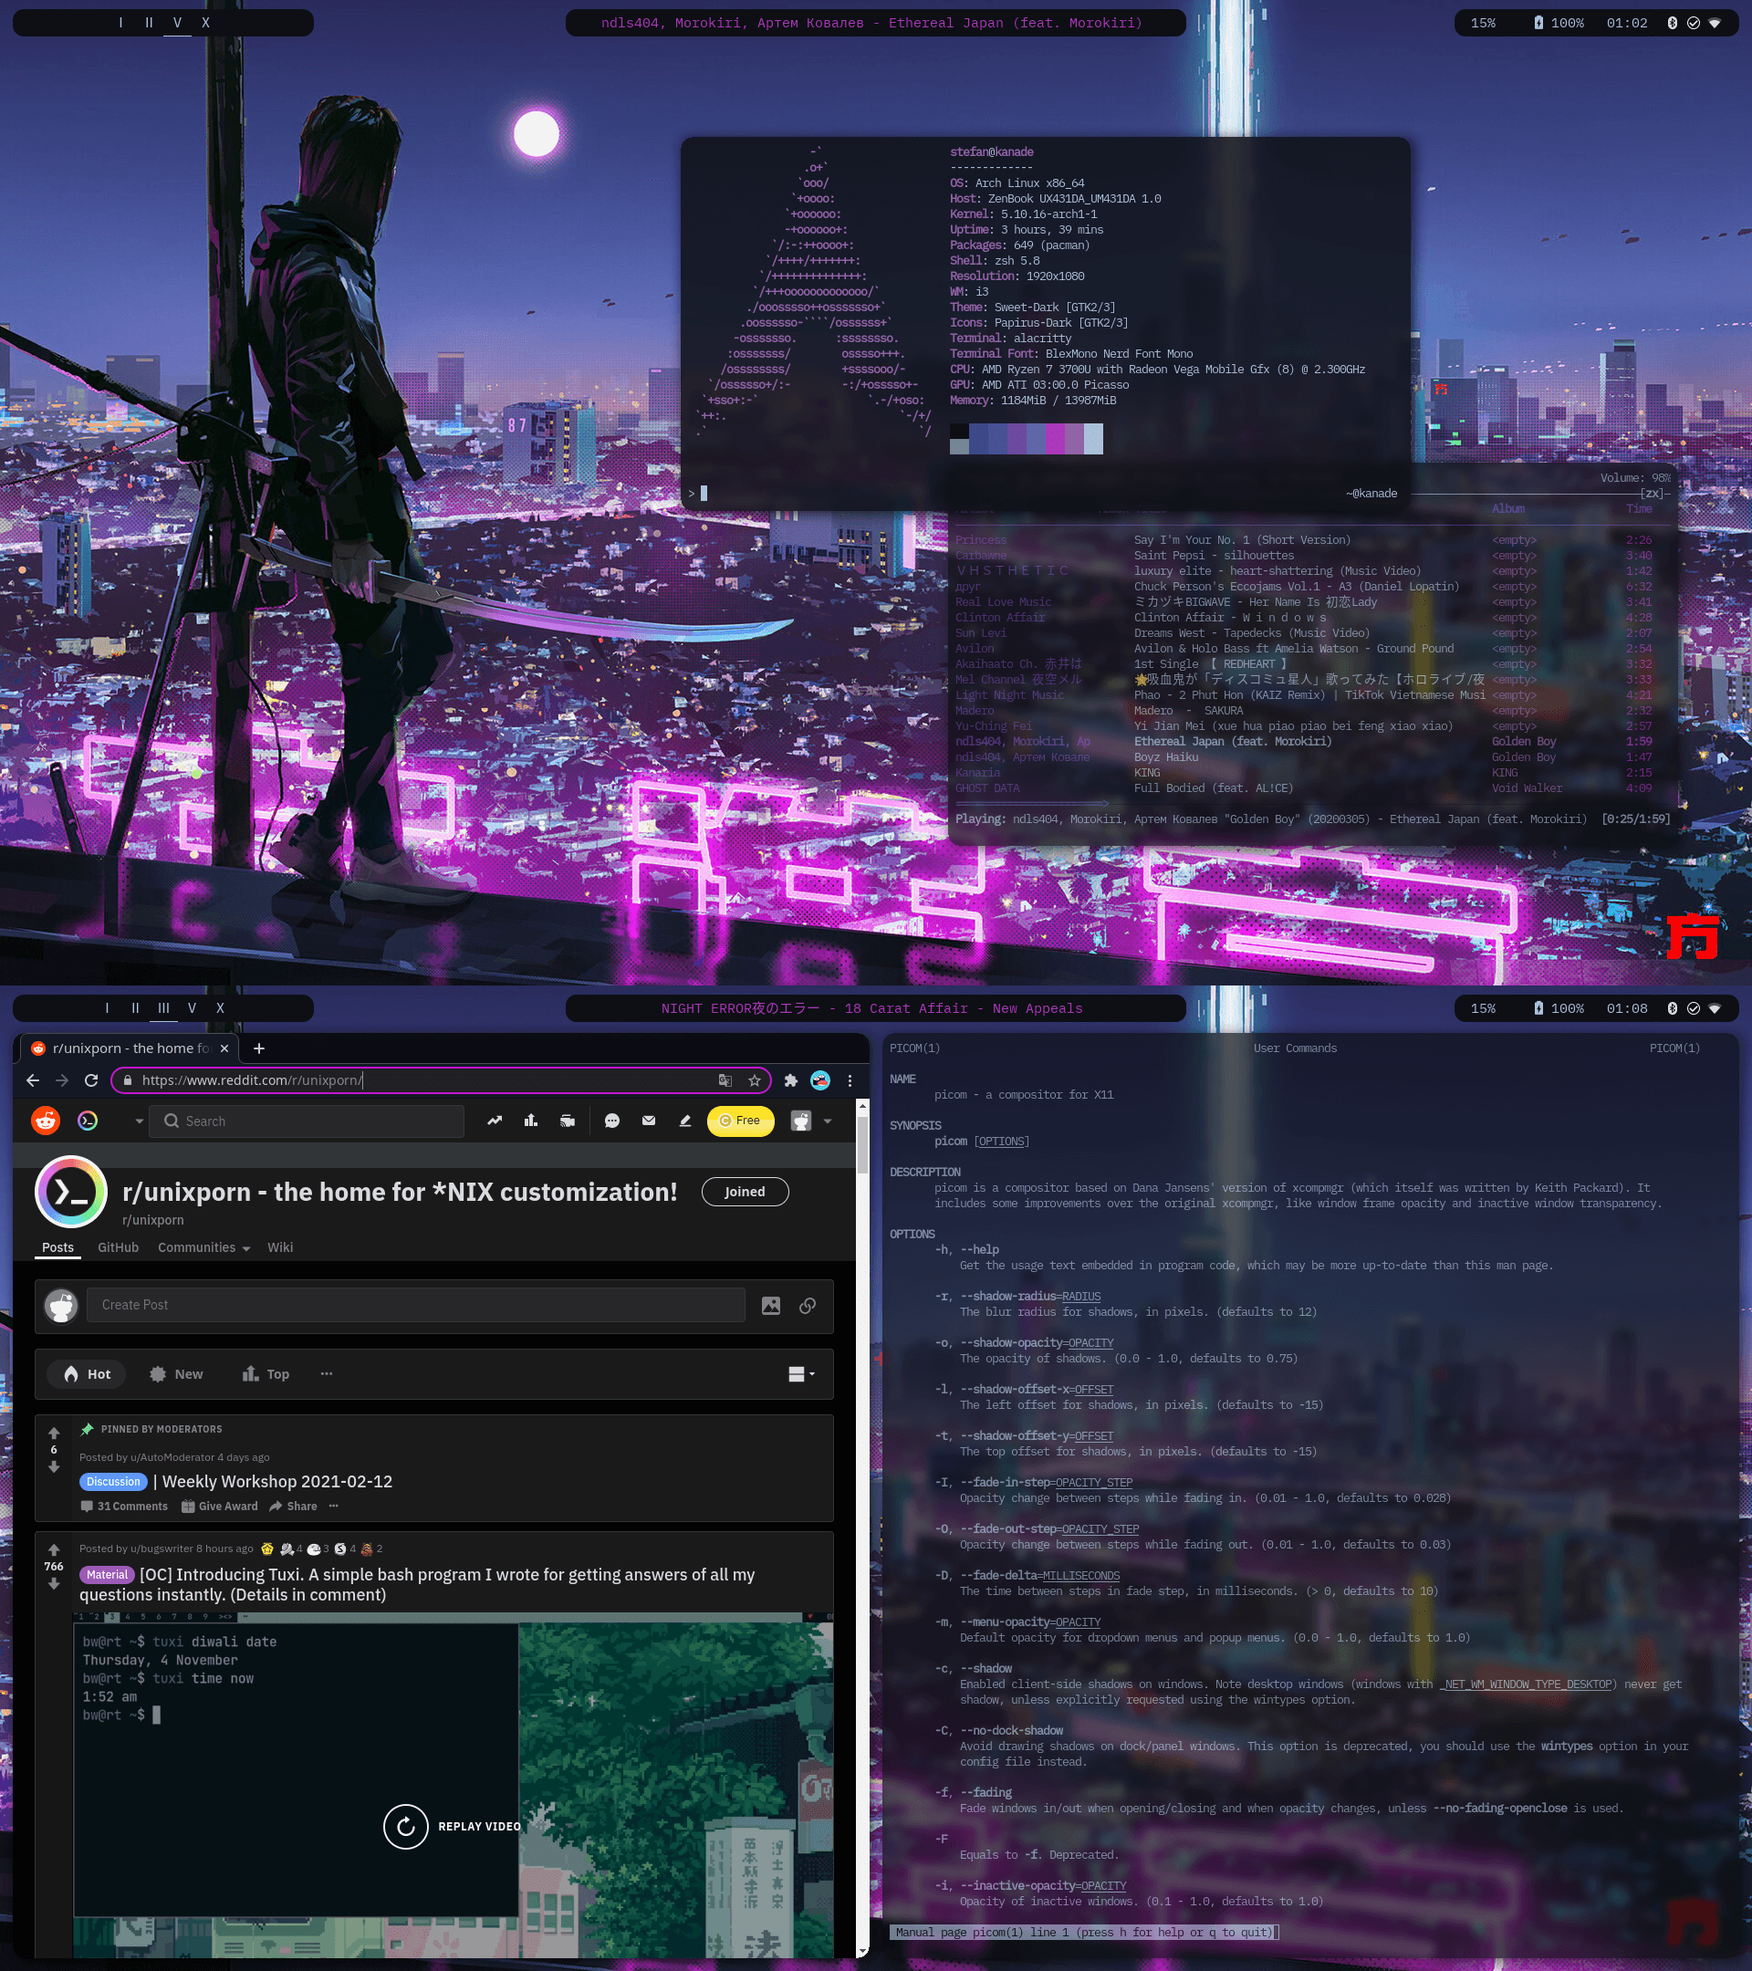
Task: Click the forward navigation arrow in the browser
Action: click(x=62, y=1080)
